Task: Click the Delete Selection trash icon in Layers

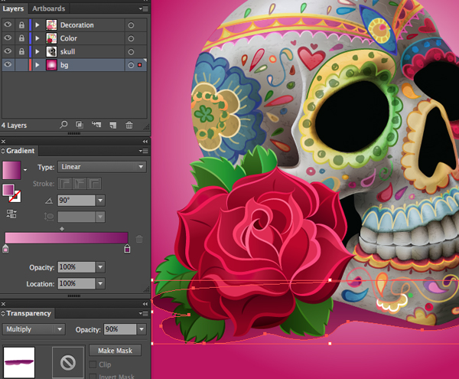Action: 129,125
